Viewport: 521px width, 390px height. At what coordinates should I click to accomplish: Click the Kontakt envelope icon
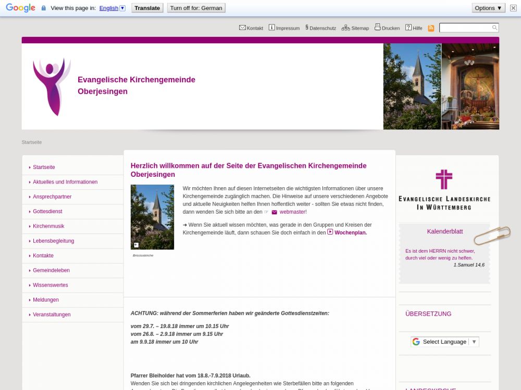[242, 28]
